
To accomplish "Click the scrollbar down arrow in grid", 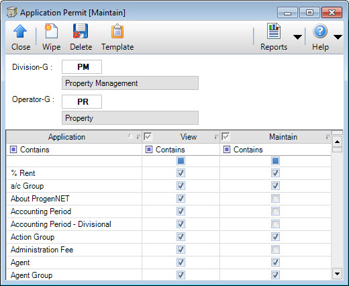I will click(337, 274).
